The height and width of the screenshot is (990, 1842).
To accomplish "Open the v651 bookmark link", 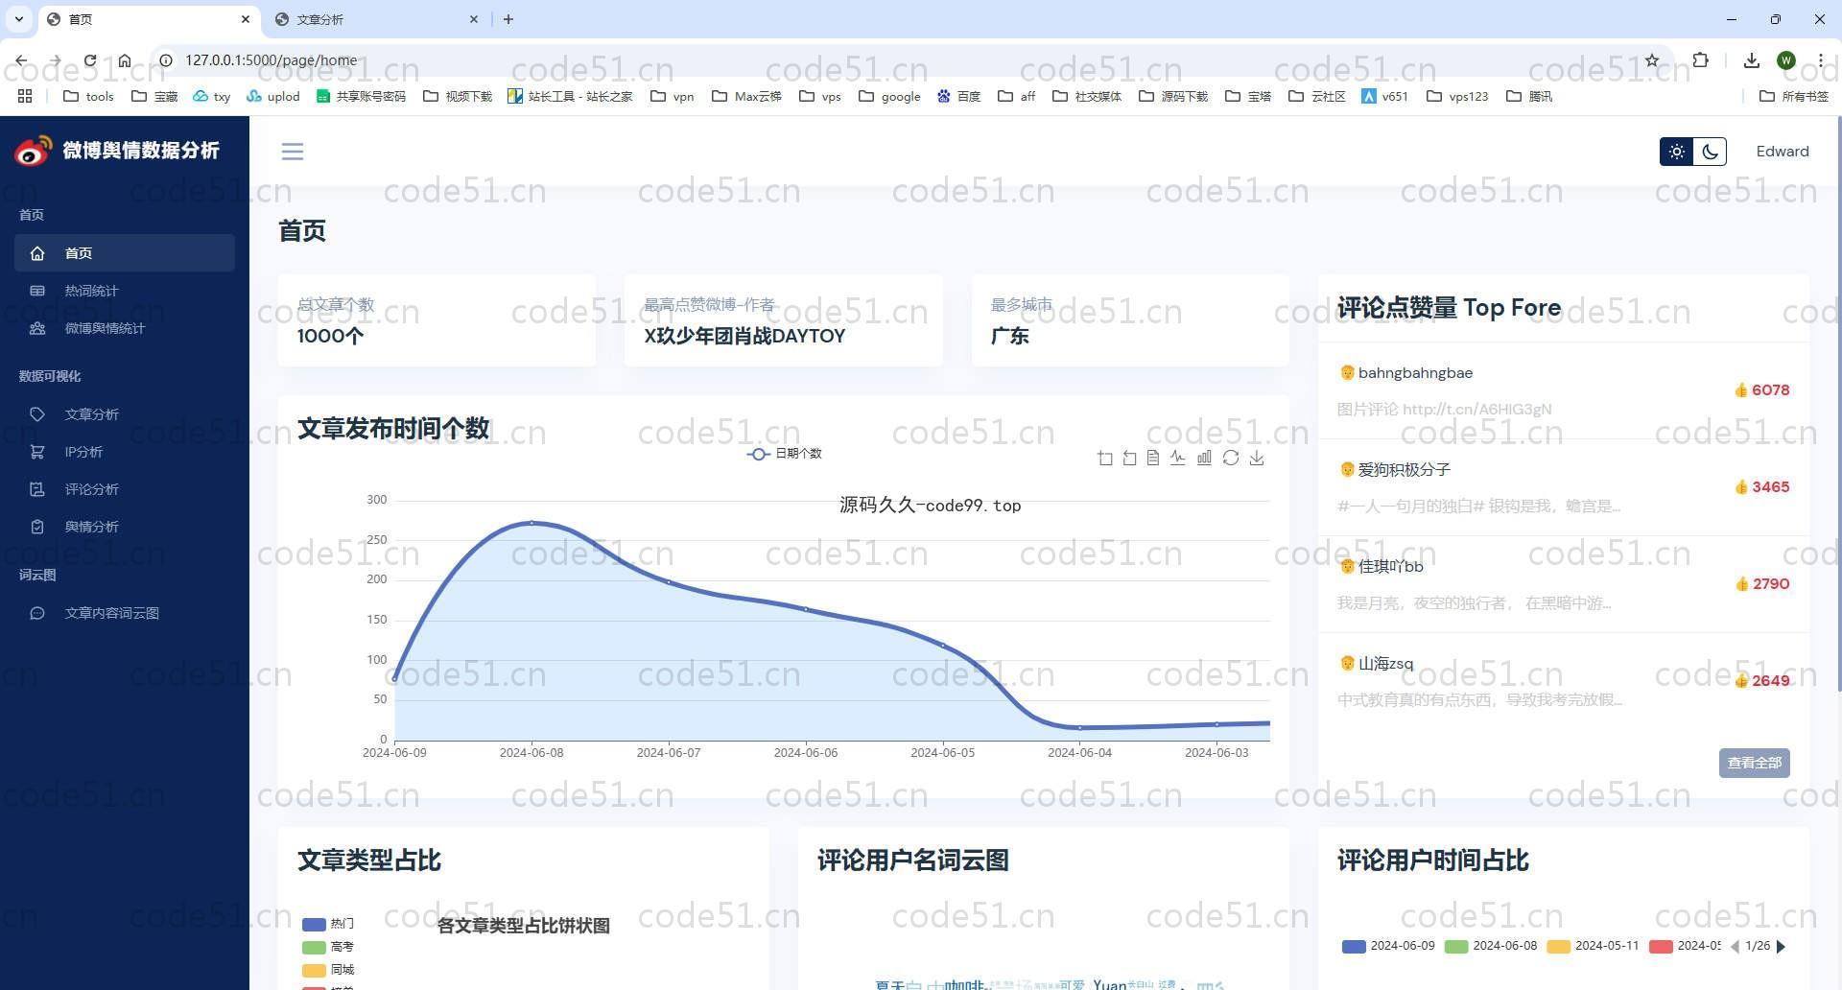I will [1384, 96].
